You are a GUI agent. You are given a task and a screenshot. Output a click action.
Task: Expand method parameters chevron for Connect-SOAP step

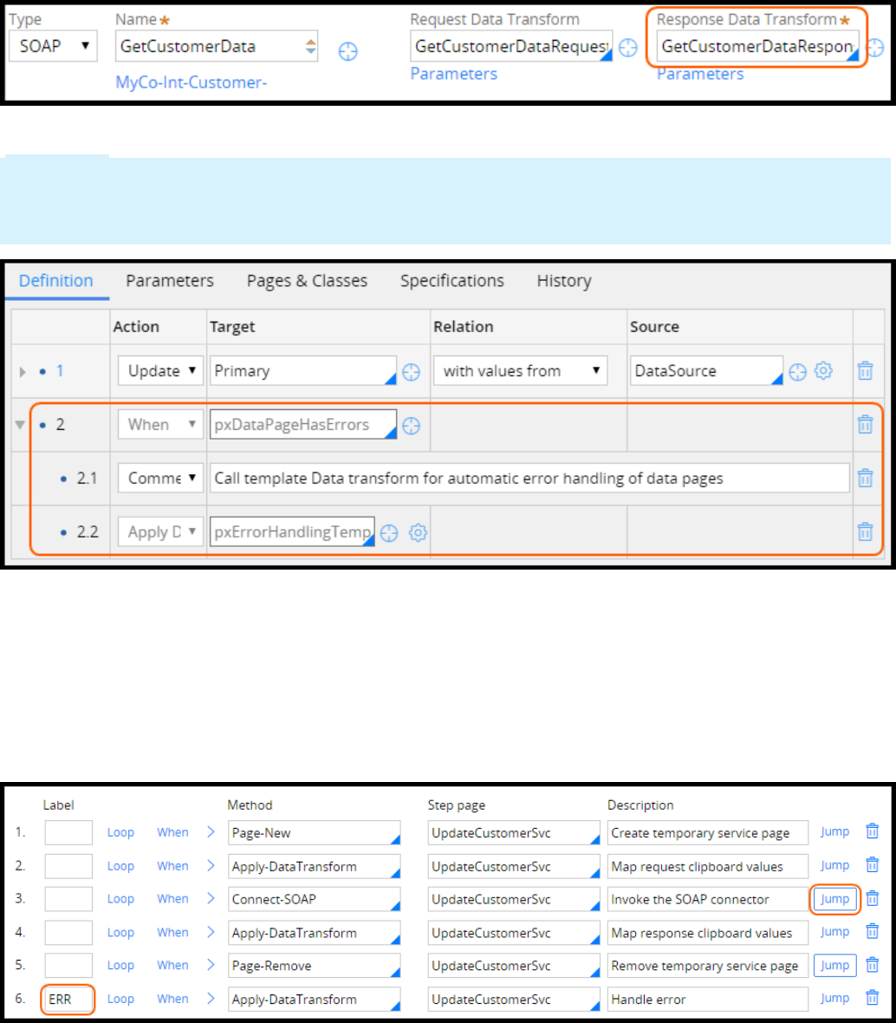tap(211, 898)
